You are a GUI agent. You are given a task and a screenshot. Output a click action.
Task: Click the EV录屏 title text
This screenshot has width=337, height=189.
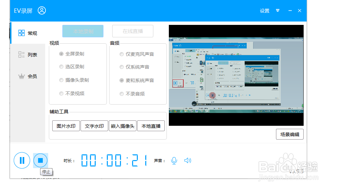23,11
